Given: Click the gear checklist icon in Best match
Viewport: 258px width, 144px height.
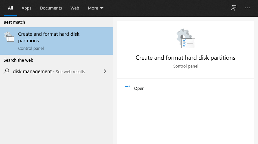Looking at the screenshot, I should pyautogui.click(x=9, y=37).
